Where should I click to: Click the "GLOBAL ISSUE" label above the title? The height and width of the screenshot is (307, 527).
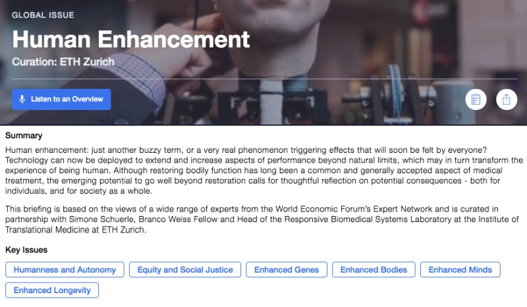point(43,14)
